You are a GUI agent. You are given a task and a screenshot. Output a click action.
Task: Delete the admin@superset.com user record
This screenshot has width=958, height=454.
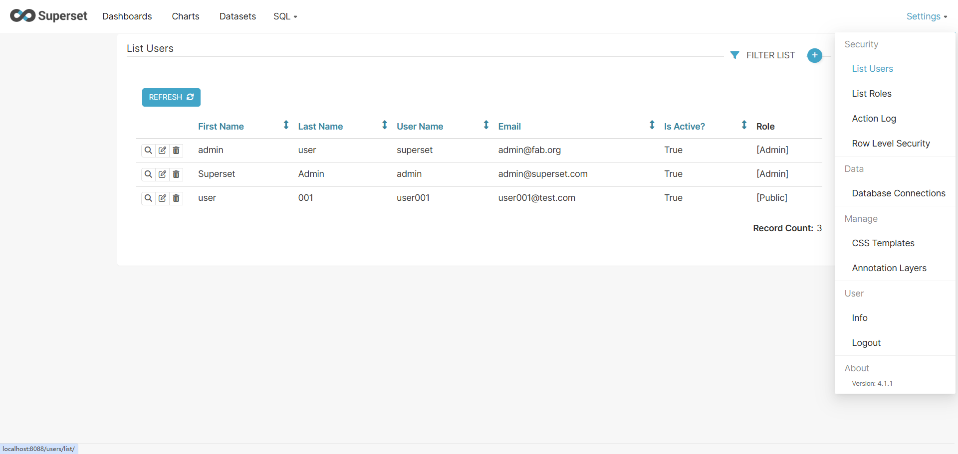point(176,174)
